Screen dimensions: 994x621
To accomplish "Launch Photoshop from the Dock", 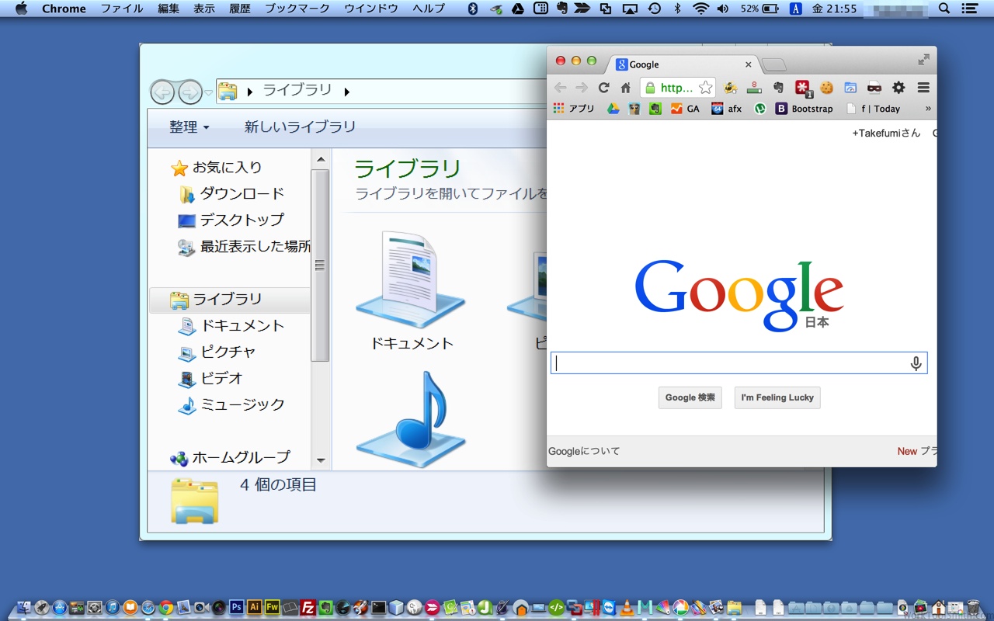I will coord(237,607).
